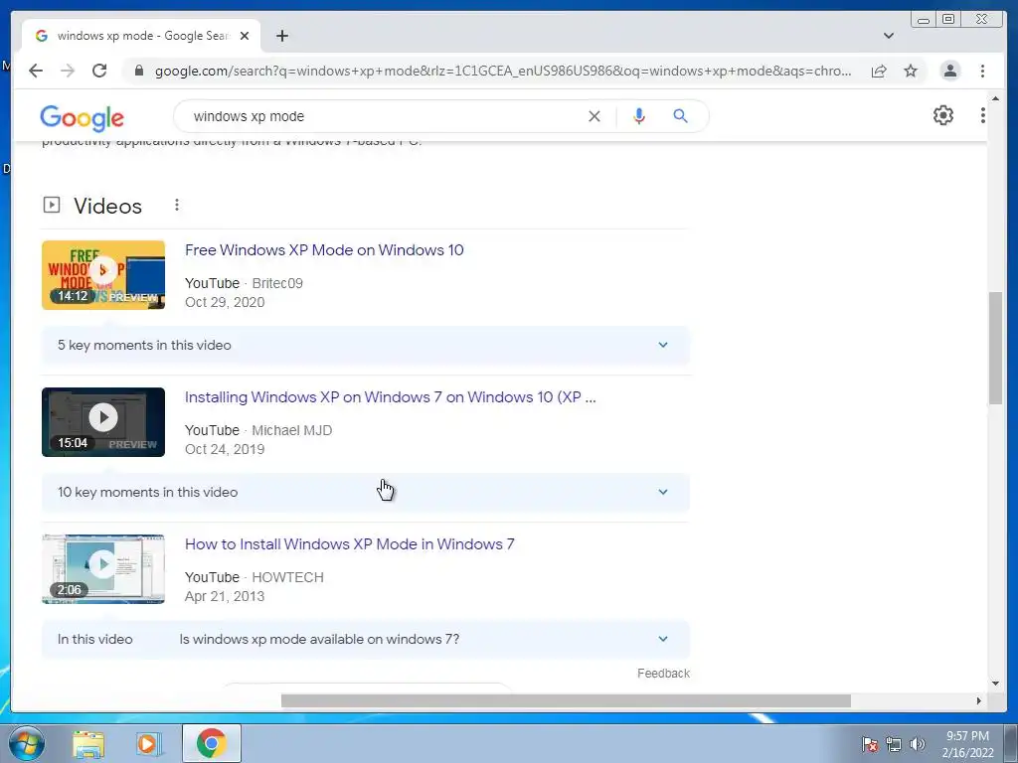Click the Apr 21, 2013 date text
This screenshot has width=1018, height=763.
[225, 596]
